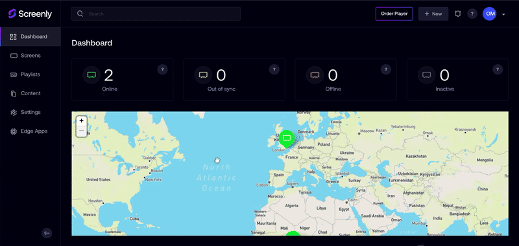This screenshot has height=246, width=519.
Task: Click the OM user avatar
Action: pos(490,14)
